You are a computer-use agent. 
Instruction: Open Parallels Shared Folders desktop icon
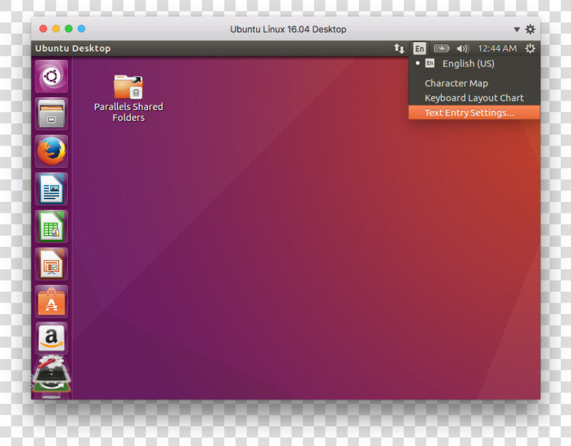pos(128,99)
